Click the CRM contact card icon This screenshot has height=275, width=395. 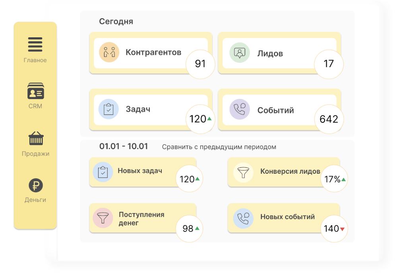coord(35,91)
